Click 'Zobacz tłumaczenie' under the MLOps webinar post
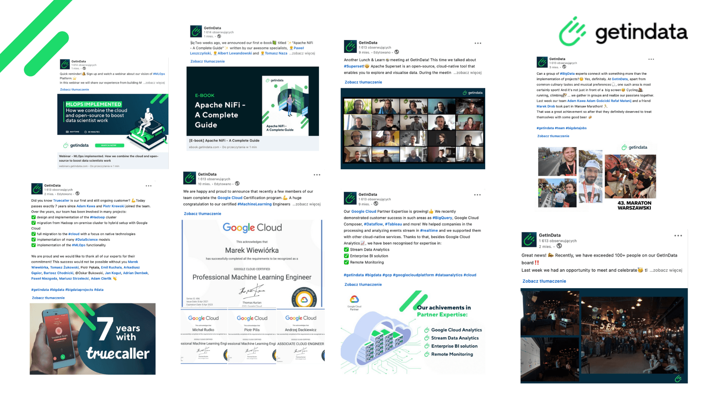This screenshot has width=701, height=394. (74, 89)
